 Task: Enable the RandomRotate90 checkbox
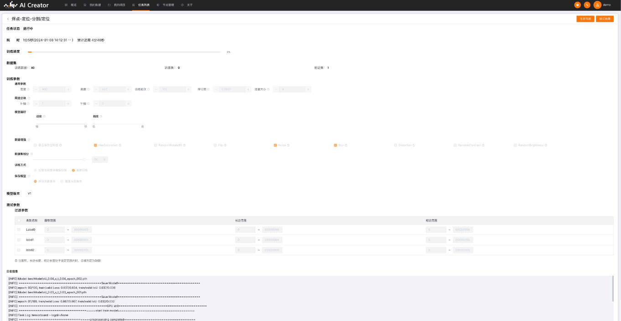point(155,145)
